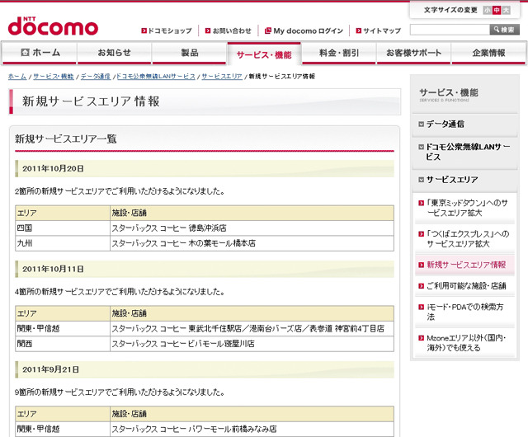The image size is (528, 437).
Task: Click the 四国 area cell
Action: pyautogui.click(x=63, y=228)
